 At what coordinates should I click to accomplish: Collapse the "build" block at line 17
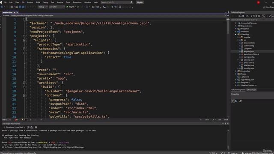point(24,87)
